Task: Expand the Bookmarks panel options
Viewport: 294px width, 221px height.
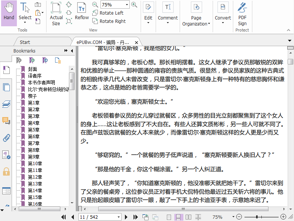Action: tap(66, 51)
